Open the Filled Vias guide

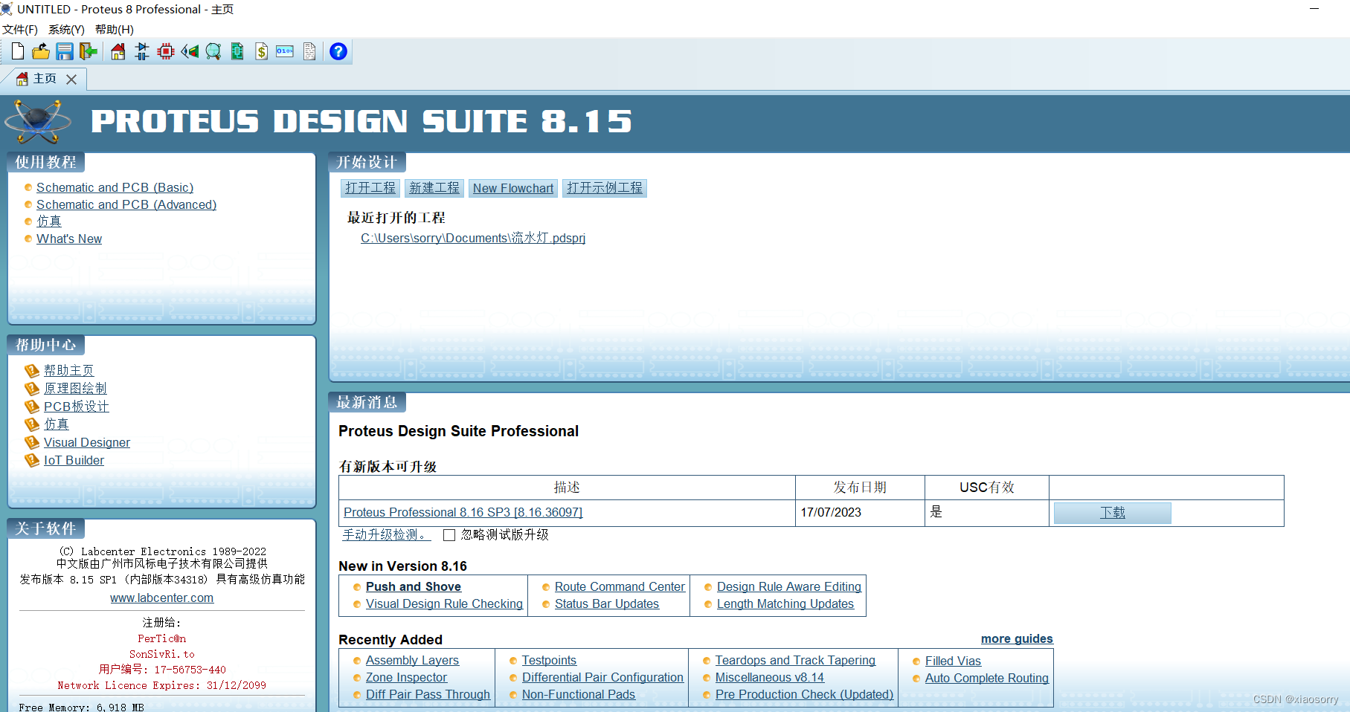[x=953, y=661]
